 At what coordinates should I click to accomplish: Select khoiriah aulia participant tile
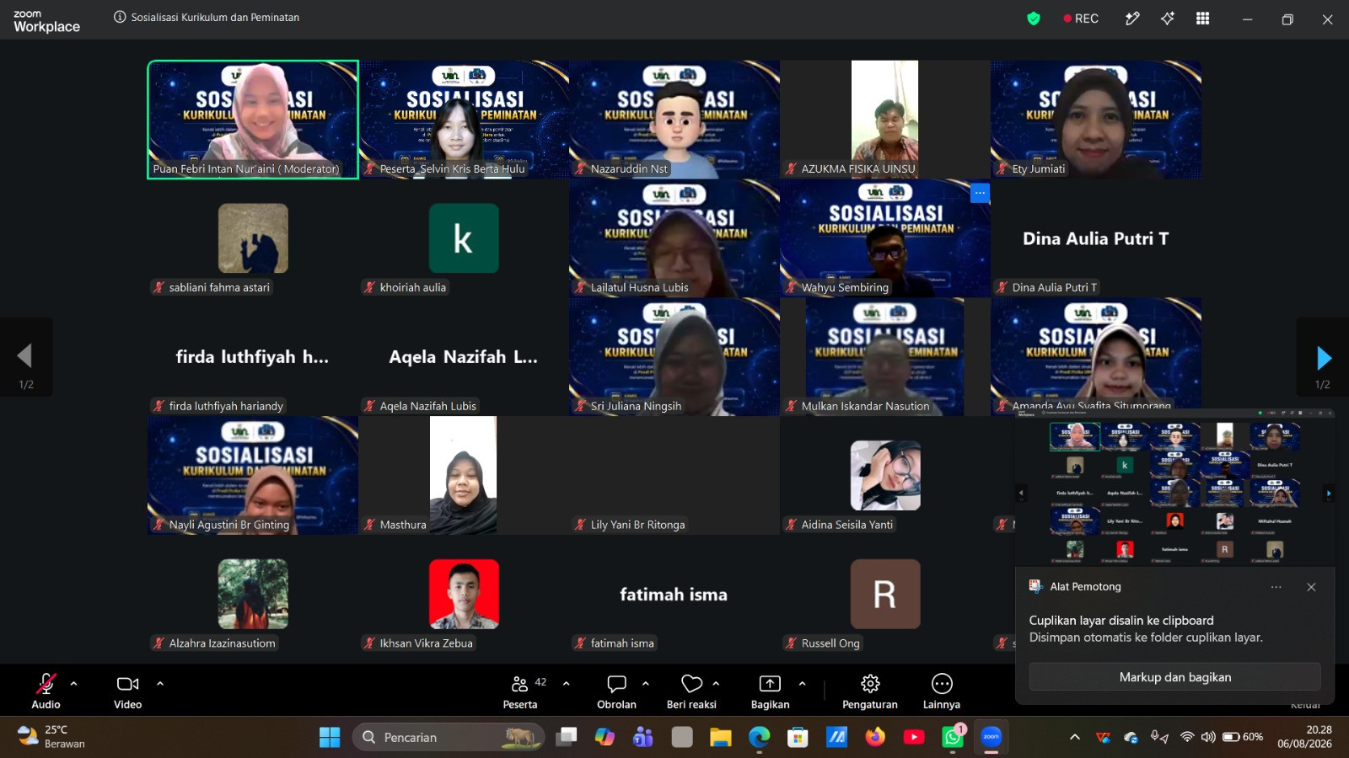click(x=464, y=238)
